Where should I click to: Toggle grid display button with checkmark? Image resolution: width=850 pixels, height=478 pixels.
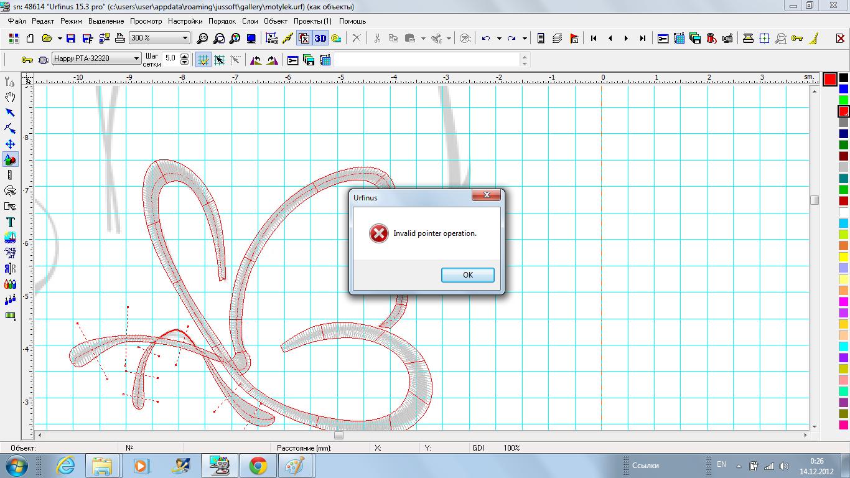(x=203, y=60)
